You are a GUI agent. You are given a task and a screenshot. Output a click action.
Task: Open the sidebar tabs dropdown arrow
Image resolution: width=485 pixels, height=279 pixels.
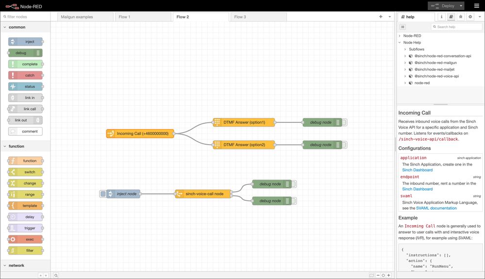coord(480,16)
